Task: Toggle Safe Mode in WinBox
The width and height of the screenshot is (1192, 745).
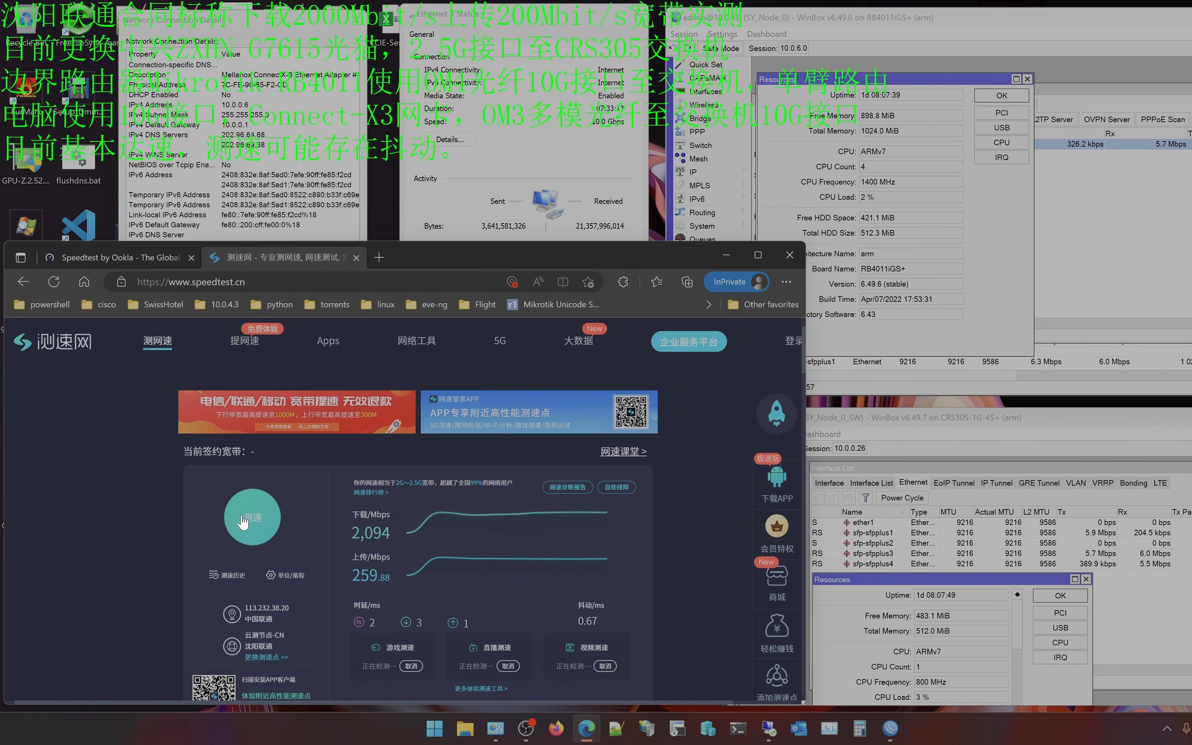Action: [721, 48]
